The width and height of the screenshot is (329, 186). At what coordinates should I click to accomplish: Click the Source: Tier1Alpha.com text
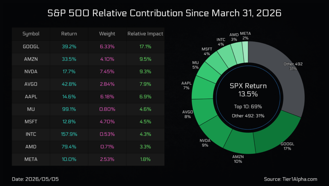pos(290,179)
